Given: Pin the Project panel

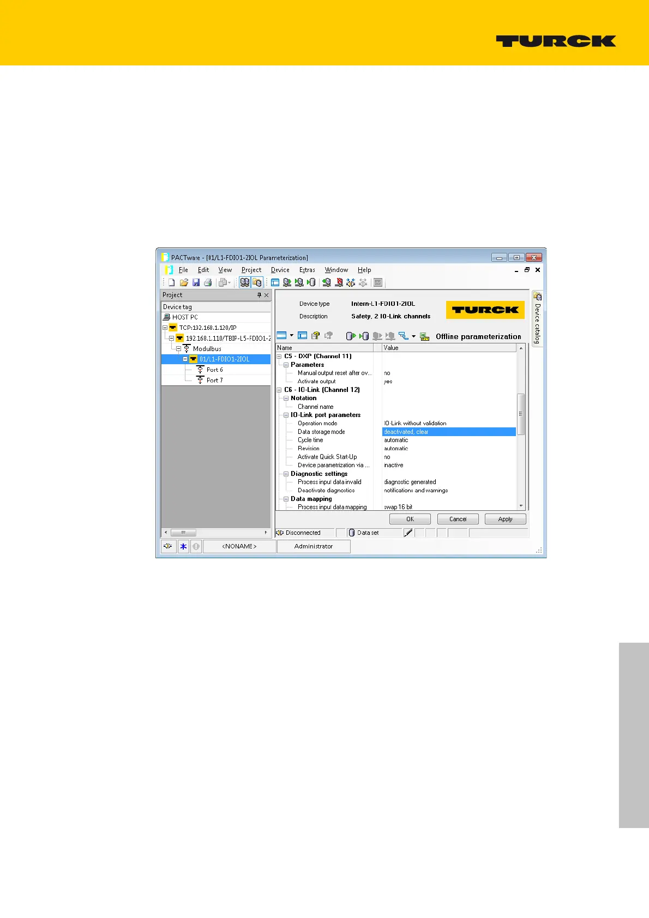Looking at the screenshot, I should [259, 295].
